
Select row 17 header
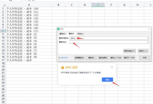(3, 60)
